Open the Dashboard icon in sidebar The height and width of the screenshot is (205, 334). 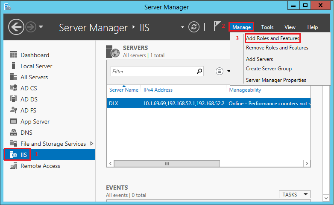13,55
